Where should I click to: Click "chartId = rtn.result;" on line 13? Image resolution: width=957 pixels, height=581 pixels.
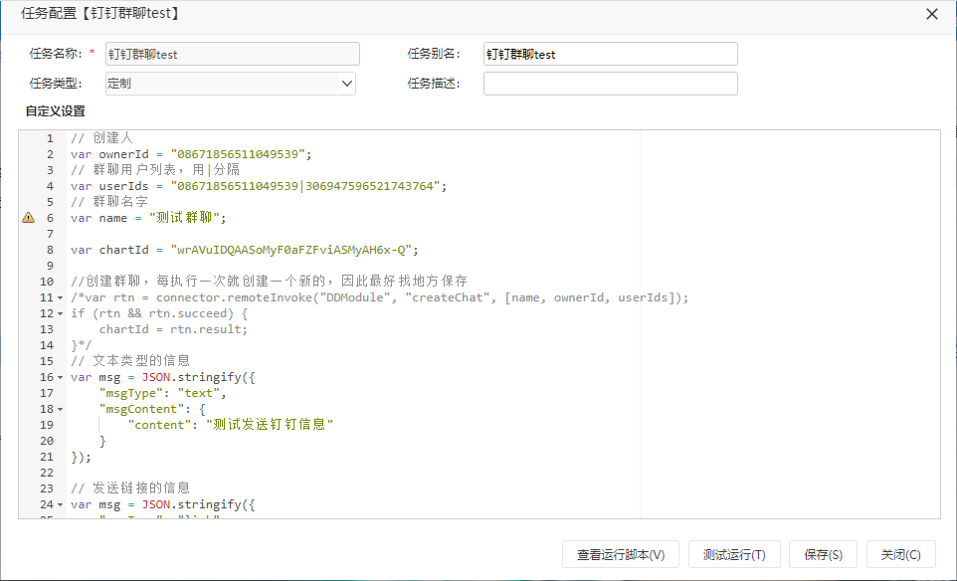coord(173,329)
